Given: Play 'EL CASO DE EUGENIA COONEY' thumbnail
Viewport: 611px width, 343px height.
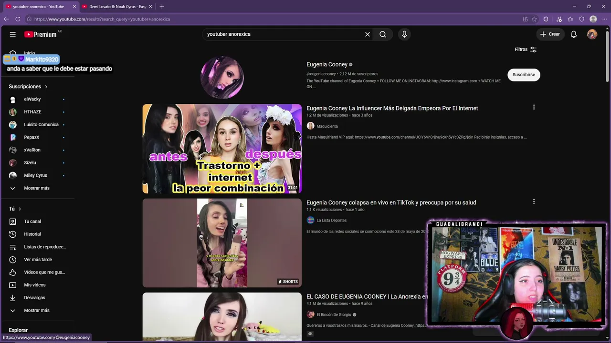Looking at the screenshot, I should point(222,317).
